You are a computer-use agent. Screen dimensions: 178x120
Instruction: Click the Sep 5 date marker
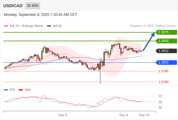point(62,115)
